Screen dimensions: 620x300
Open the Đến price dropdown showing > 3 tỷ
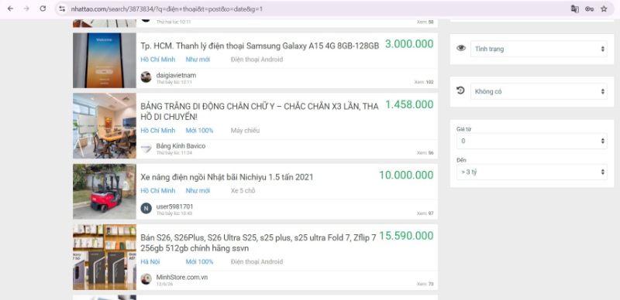(532, 172)
